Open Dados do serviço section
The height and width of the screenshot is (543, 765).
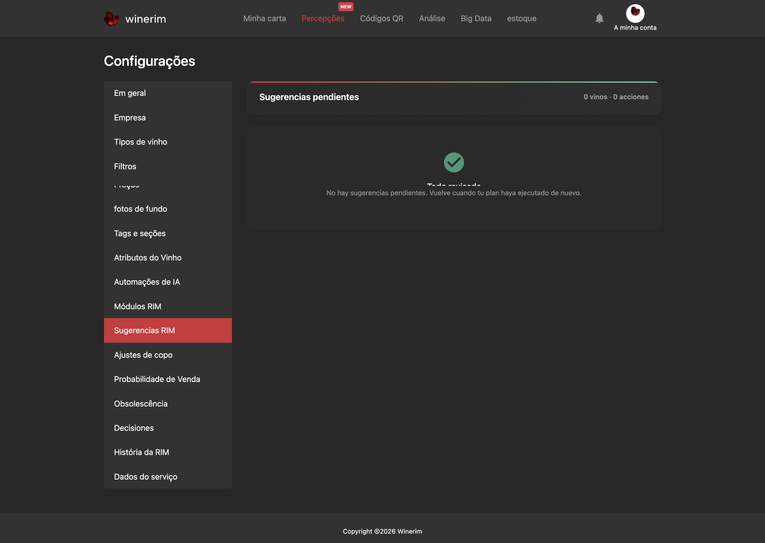[168, 477]
